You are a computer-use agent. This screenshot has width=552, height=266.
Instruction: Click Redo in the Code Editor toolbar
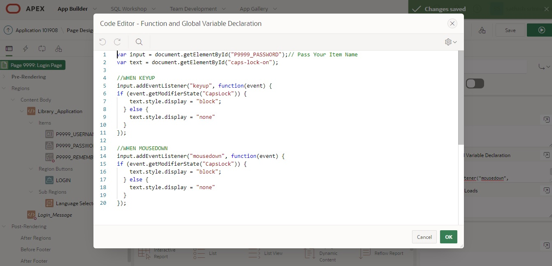(117, 42)
